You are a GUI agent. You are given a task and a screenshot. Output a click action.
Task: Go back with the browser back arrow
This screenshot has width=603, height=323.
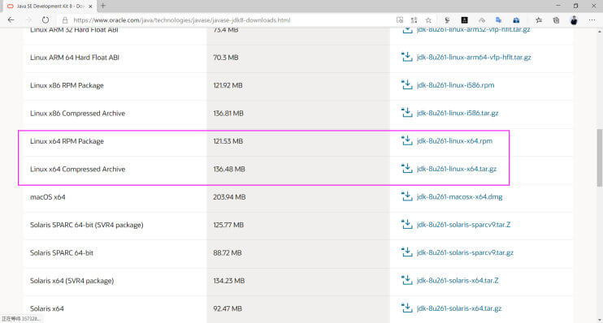click(x=11, y=20)
